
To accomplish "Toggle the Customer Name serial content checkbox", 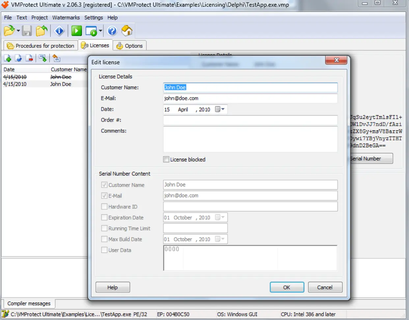I will tap(104, 185).
